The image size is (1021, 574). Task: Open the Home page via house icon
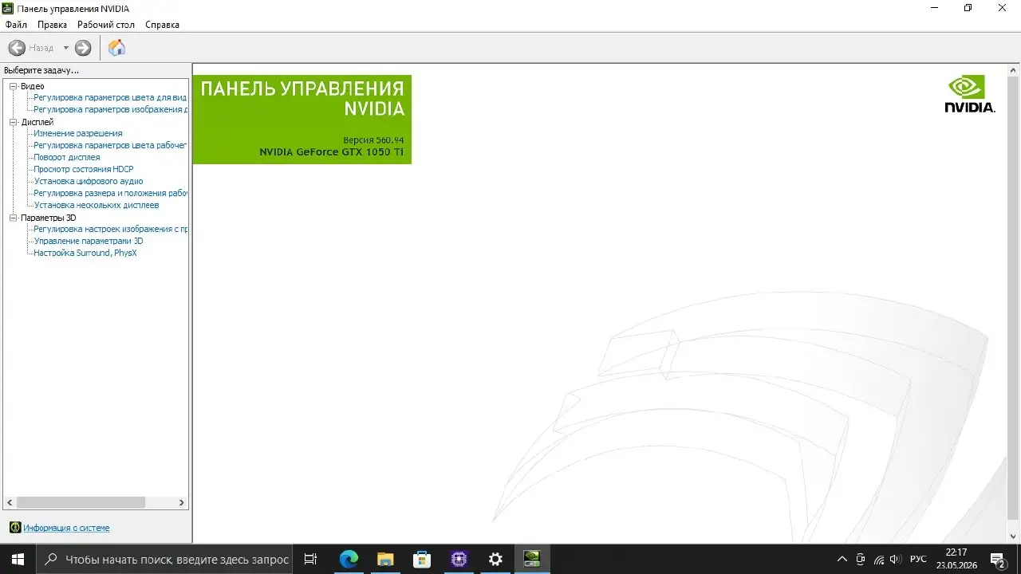116,48
